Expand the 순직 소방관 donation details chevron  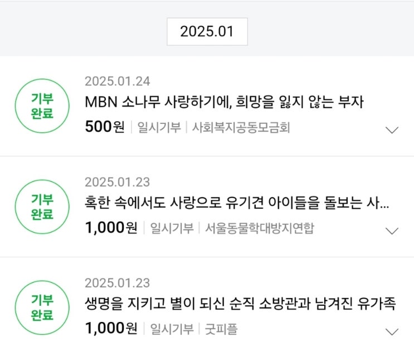392,331
